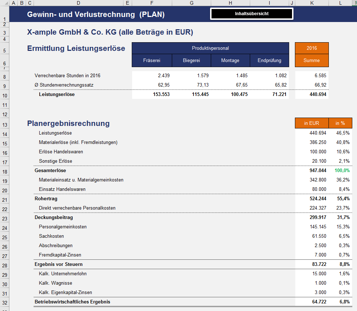Select the orange Summe header cell

click(312, 61)
